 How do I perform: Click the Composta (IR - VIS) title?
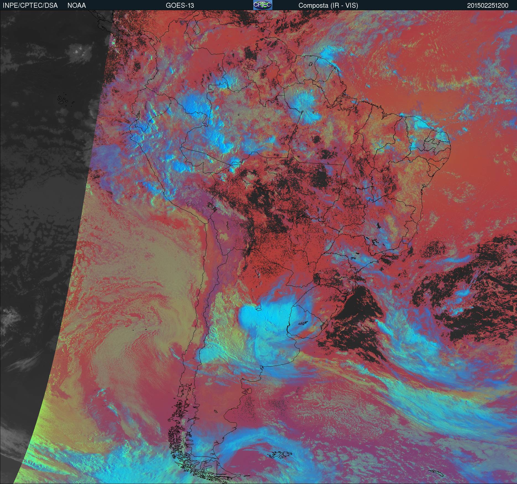328,6
